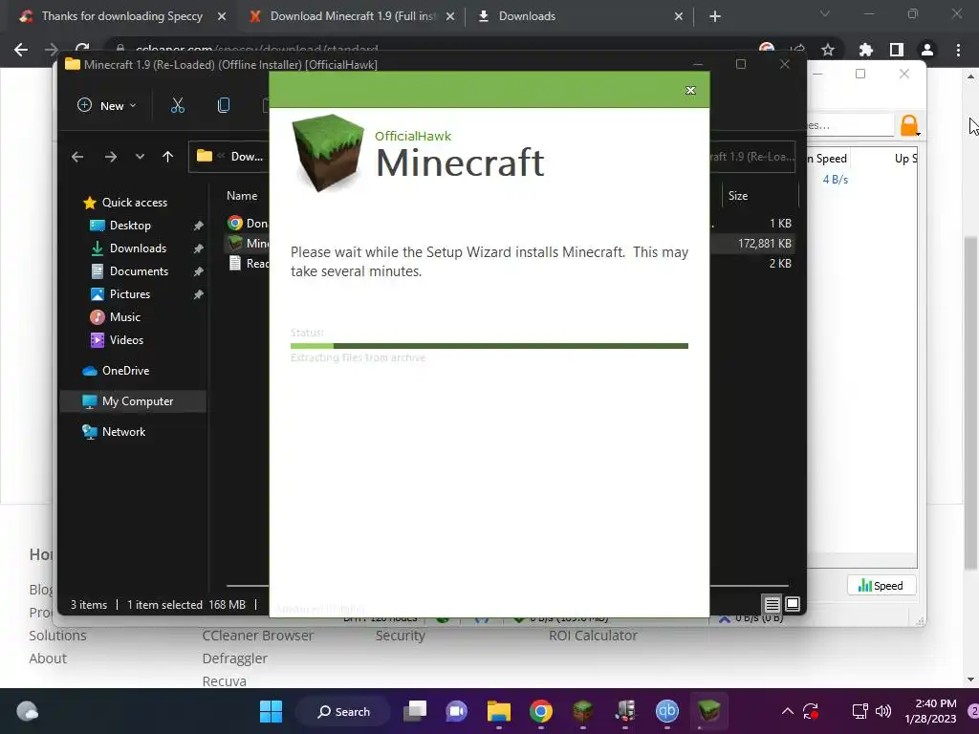Show hidden system tray icons
The width and height of the screenshot is (979, 734).
[x=788, y=711]
